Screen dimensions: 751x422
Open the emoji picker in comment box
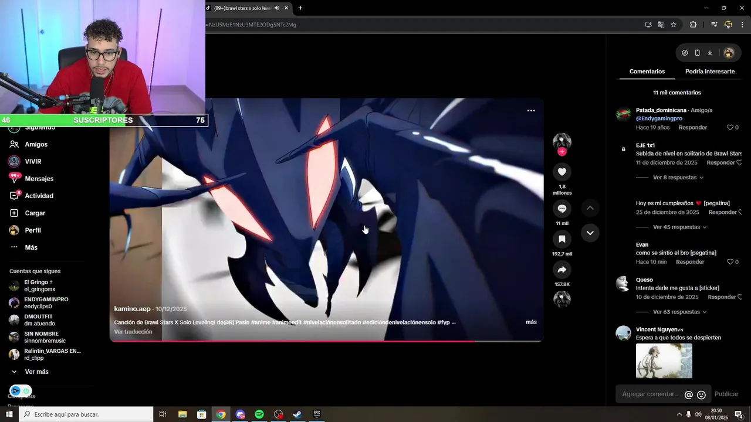coord(701,394)
